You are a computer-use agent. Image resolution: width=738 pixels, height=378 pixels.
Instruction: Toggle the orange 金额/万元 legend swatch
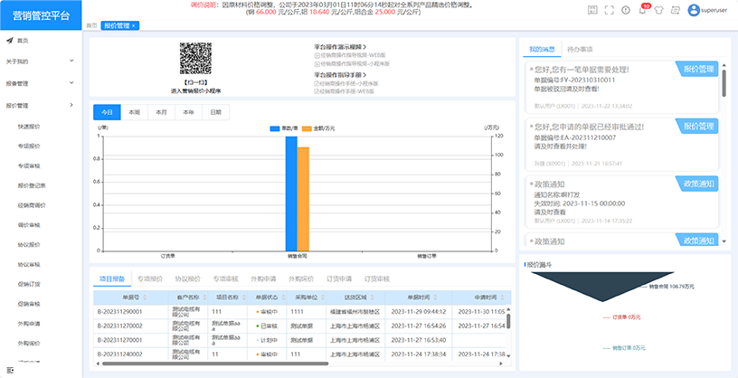click(x=307, y=128)
